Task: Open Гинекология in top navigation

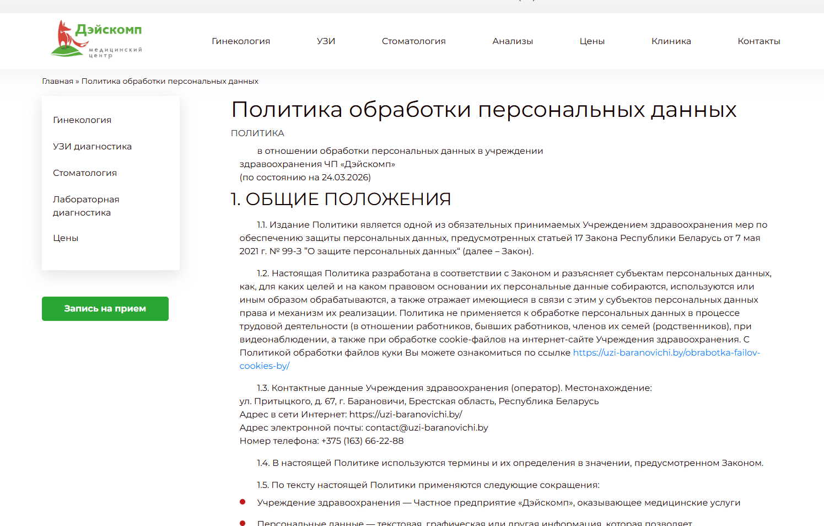Action: [241, 41]
